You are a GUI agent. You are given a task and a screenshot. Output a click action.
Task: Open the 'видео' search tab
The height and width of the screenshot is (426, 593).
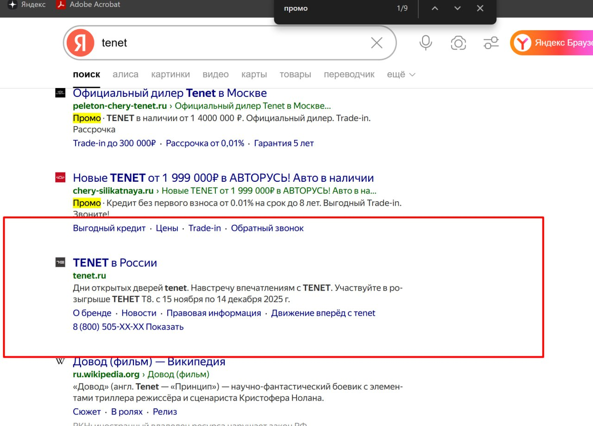click(215, 75)
